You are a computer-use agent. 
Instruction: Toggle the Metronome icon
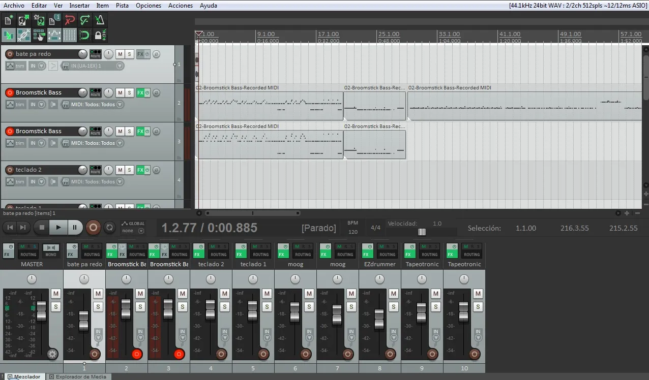pyautogui.click(x=100, y=20)
